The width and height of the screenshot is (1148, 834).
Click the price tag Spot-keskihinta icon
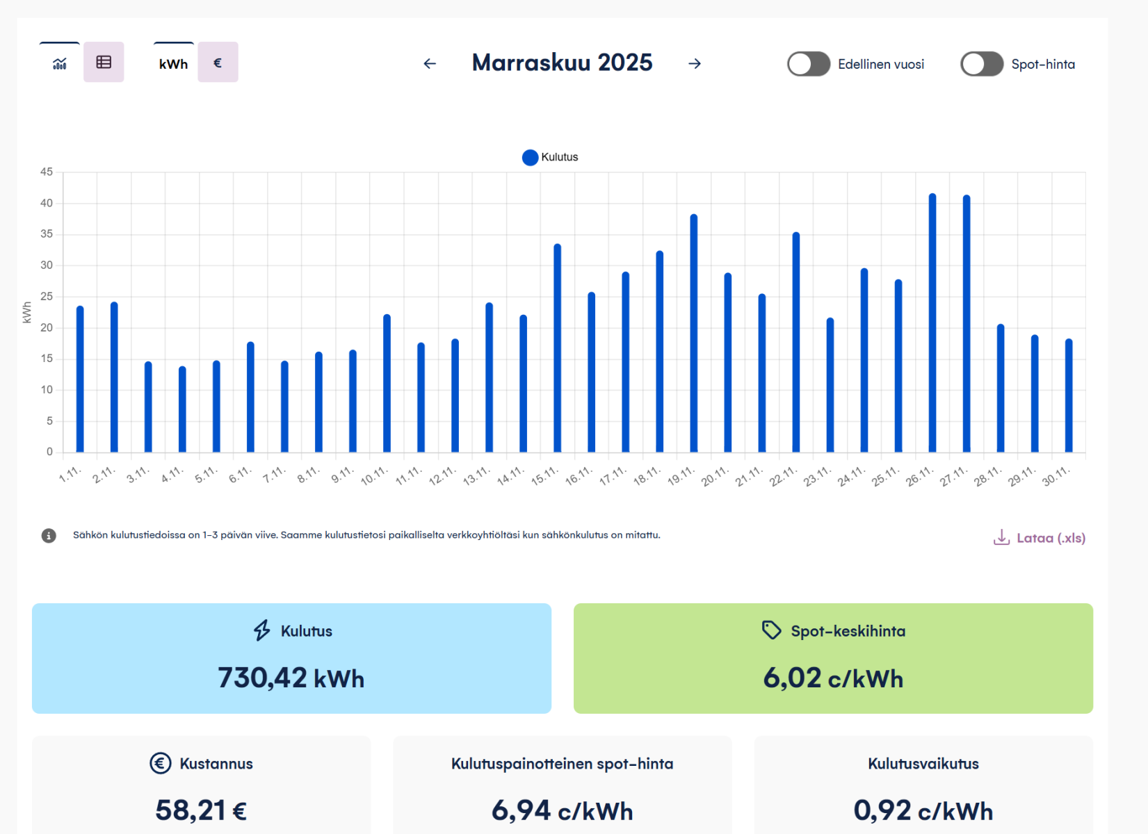pyautogui.click(x=771, y=630)
